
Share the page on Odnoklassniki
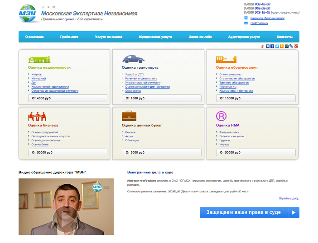coord(282,46)
